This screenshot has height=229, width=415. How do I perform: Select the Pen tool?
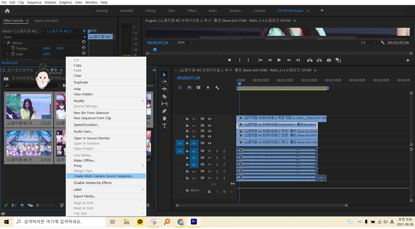pyautogui.click(x=164, y=111)
